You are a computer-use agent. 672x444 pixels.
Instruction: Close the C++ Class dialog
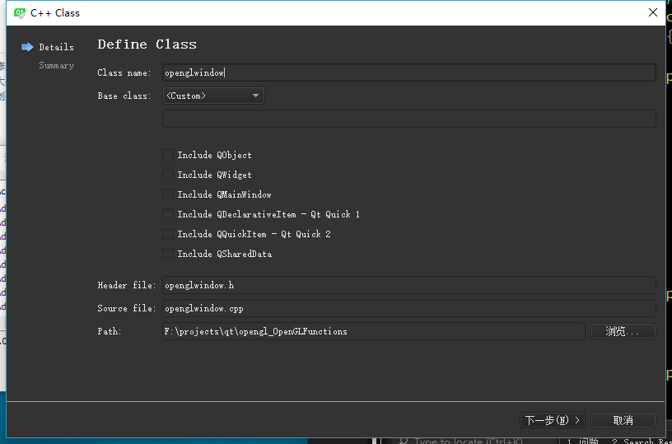click(653, 13)
